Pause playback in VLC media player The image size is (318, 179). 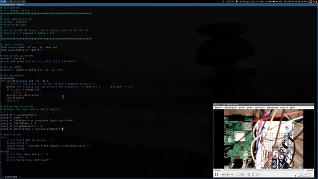[217, 175]
